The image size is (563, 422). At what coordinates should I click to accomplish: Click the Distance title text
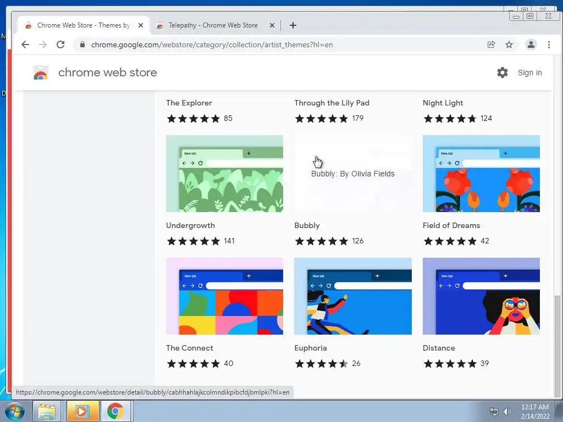click(x=439, y=348)
